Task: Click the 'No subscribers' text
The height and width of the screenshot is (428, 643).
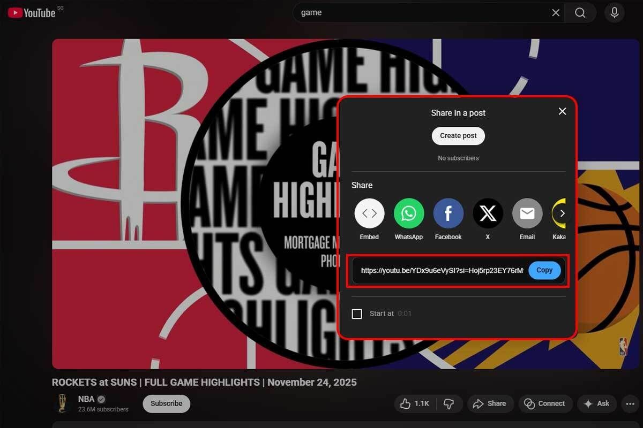Action: (458, 158)
